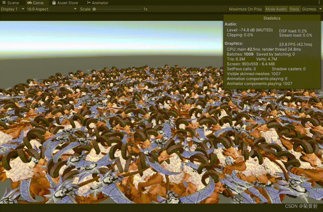
Task: Click the Animator tab icon
Action: [x=89, y=3]
